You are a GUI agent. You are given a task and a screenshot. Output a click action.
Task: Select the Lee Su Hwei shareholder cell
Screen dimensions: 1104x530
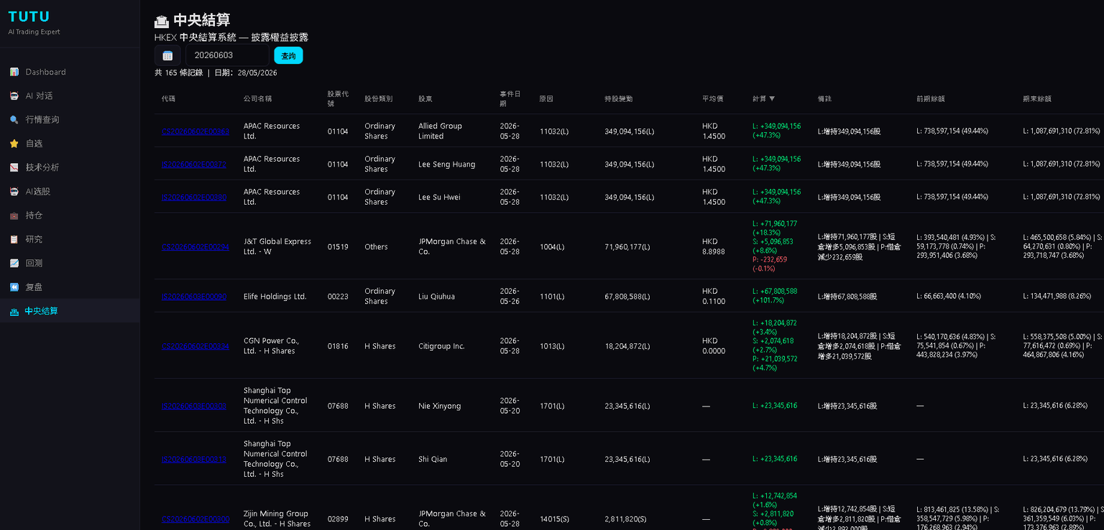439,197
